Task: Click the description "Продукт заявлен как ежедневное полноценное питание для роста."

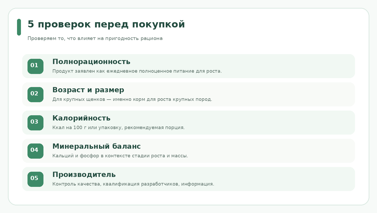Action: pos(137,71)
